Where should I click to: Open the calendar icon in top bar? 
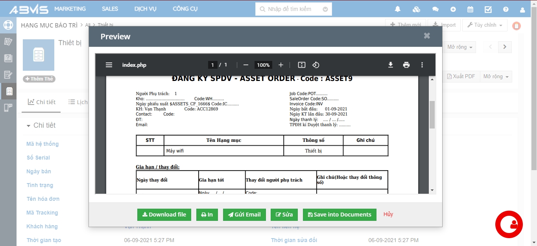(470, 9)
